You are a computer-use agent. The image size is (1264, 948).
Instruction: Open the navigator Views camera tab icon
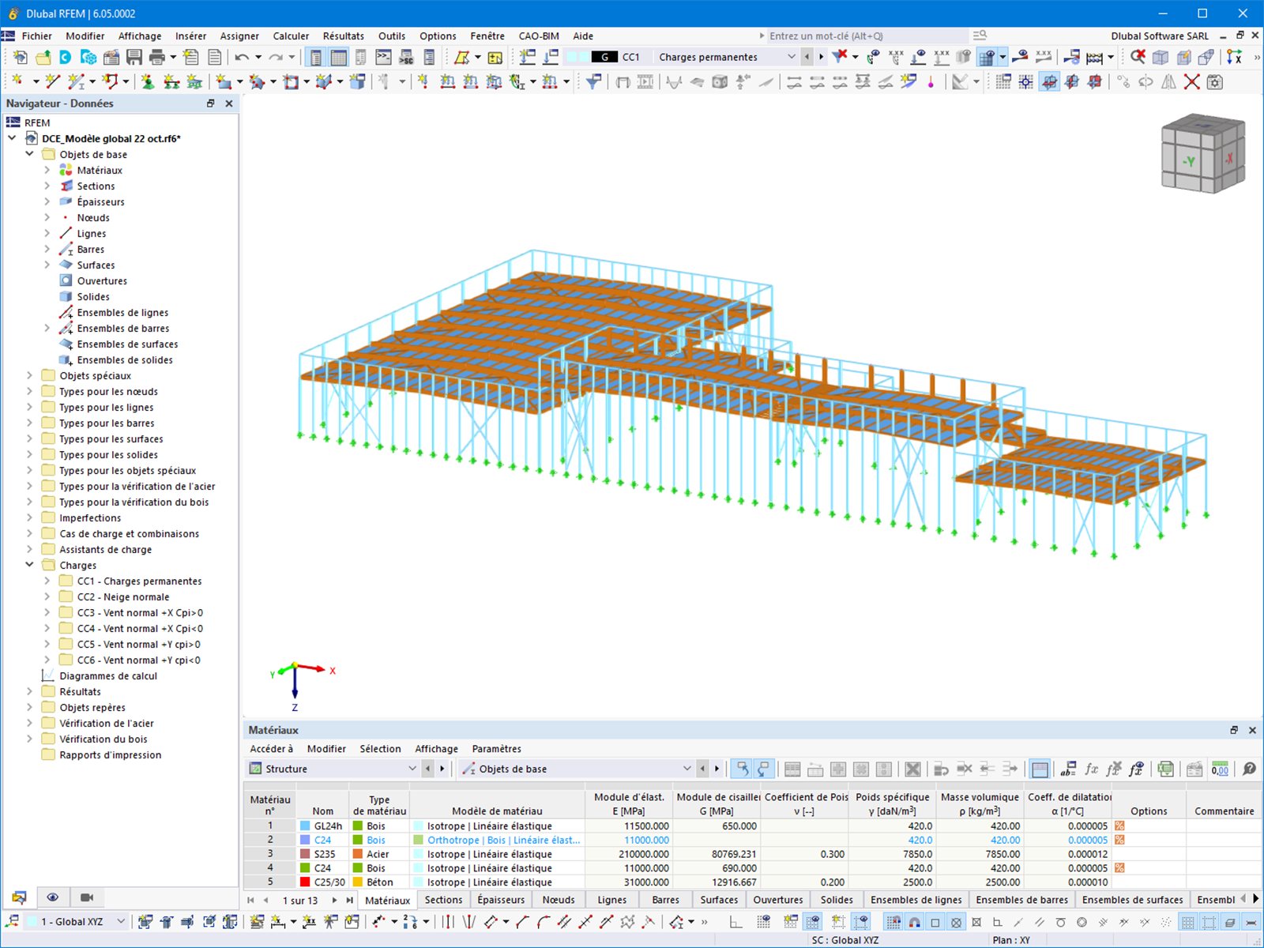(x=87, y=897)
